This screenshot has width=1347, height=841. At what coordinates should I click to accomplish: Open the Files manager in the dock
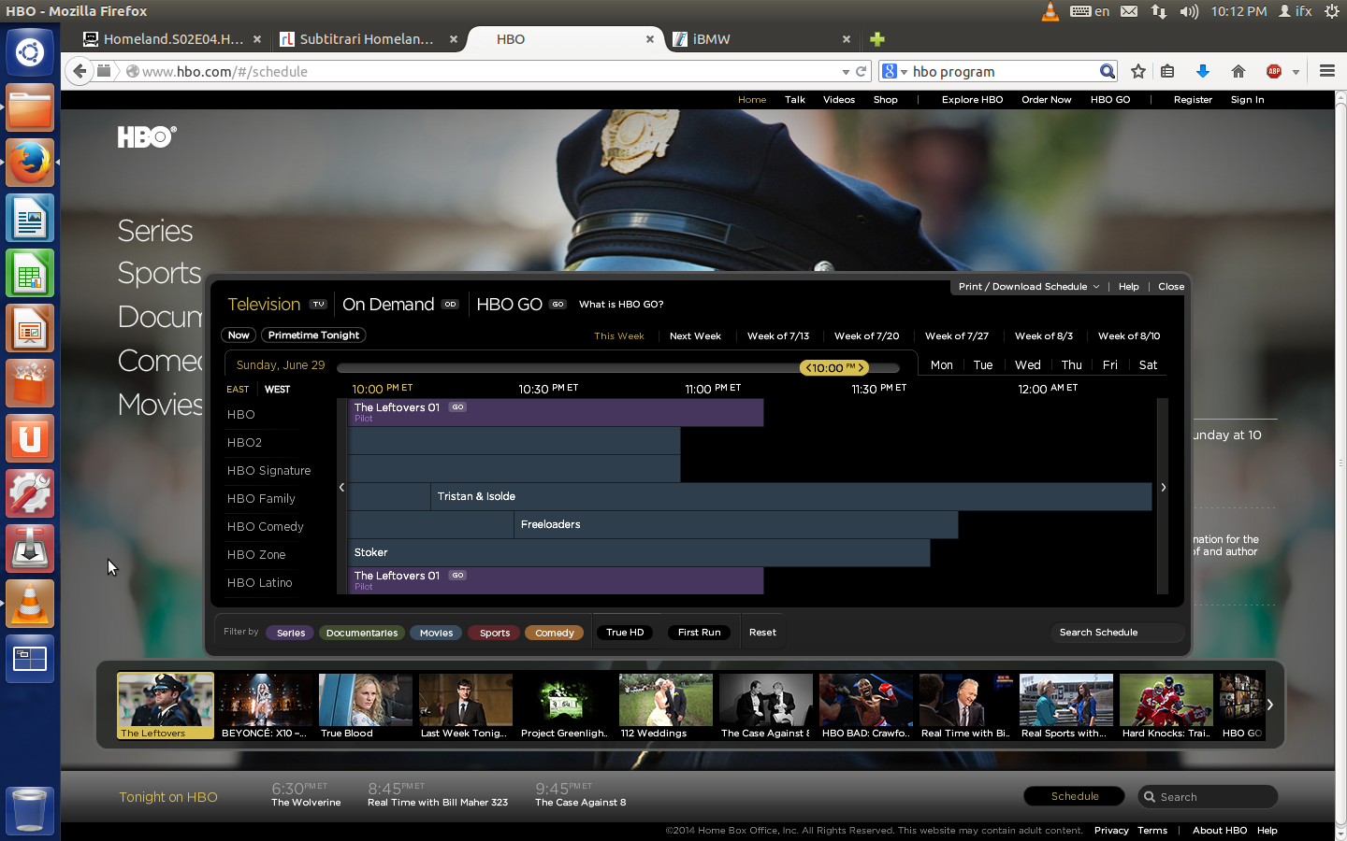point(30,107)
